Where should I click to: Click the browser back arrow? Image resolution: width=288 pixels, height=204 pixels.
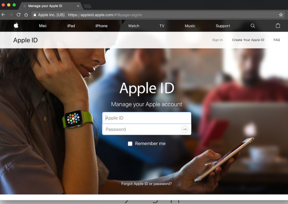click(x=3, y=15)
